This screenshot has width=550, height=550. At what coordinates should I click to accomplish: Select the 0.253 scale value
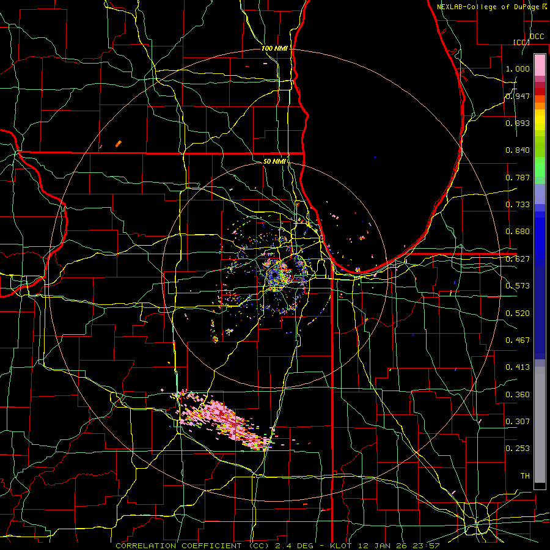coord(518,449)
